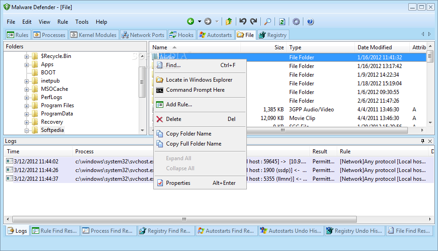Open the Autostarts Undo History tab
The image size is (438, 251).
[x=291, y=230]
